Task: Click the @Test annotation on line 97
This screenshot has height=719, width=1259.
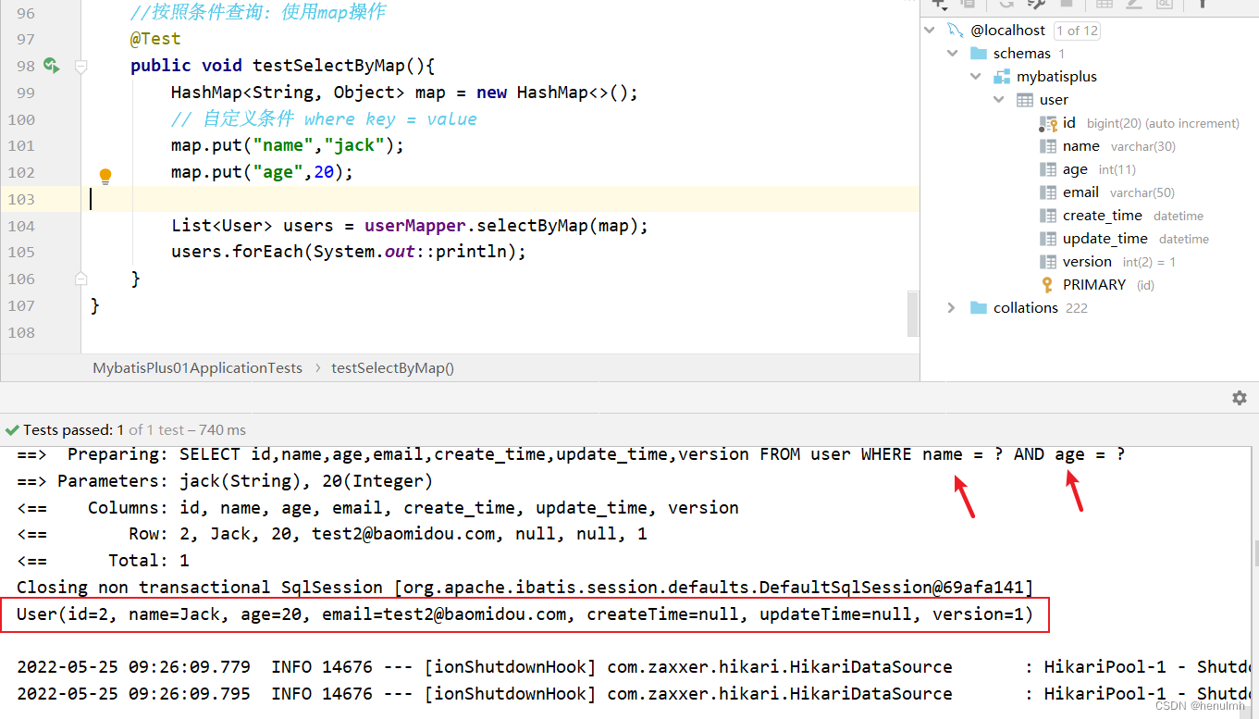Action: 155,39
